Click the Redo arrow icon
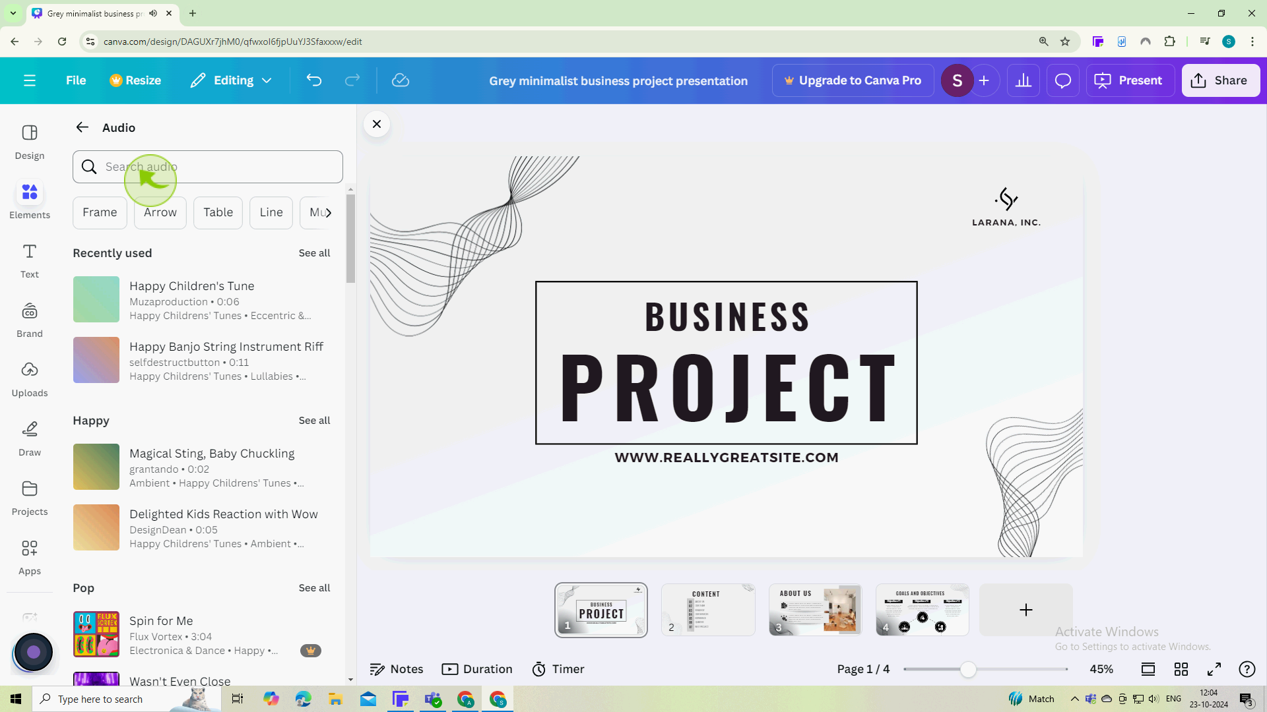The width and height of the screenshot is (1267, 712). click(x=352, y=80)
